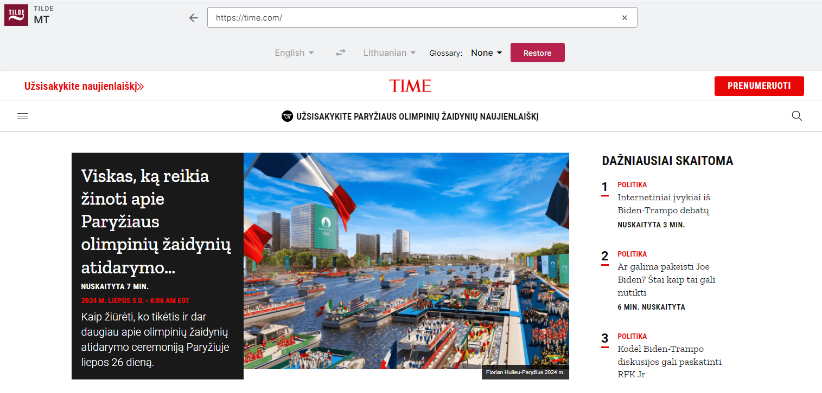Viewport: 822px width, 393px height.
Task: Click the Tilde MT logo icon
Action: [x=16, y=15]
